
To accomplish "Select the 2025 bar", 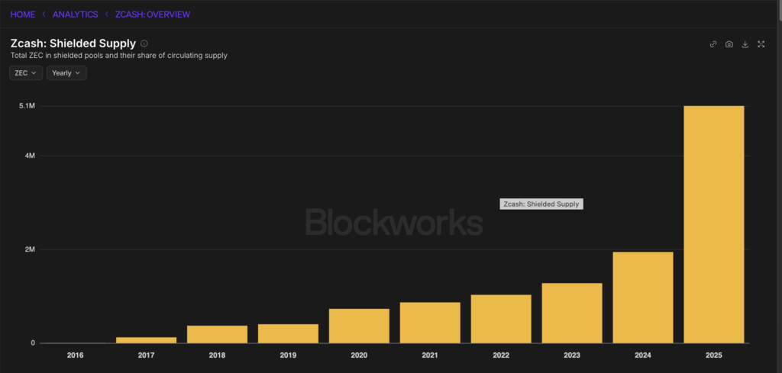I will click(714, 224).
